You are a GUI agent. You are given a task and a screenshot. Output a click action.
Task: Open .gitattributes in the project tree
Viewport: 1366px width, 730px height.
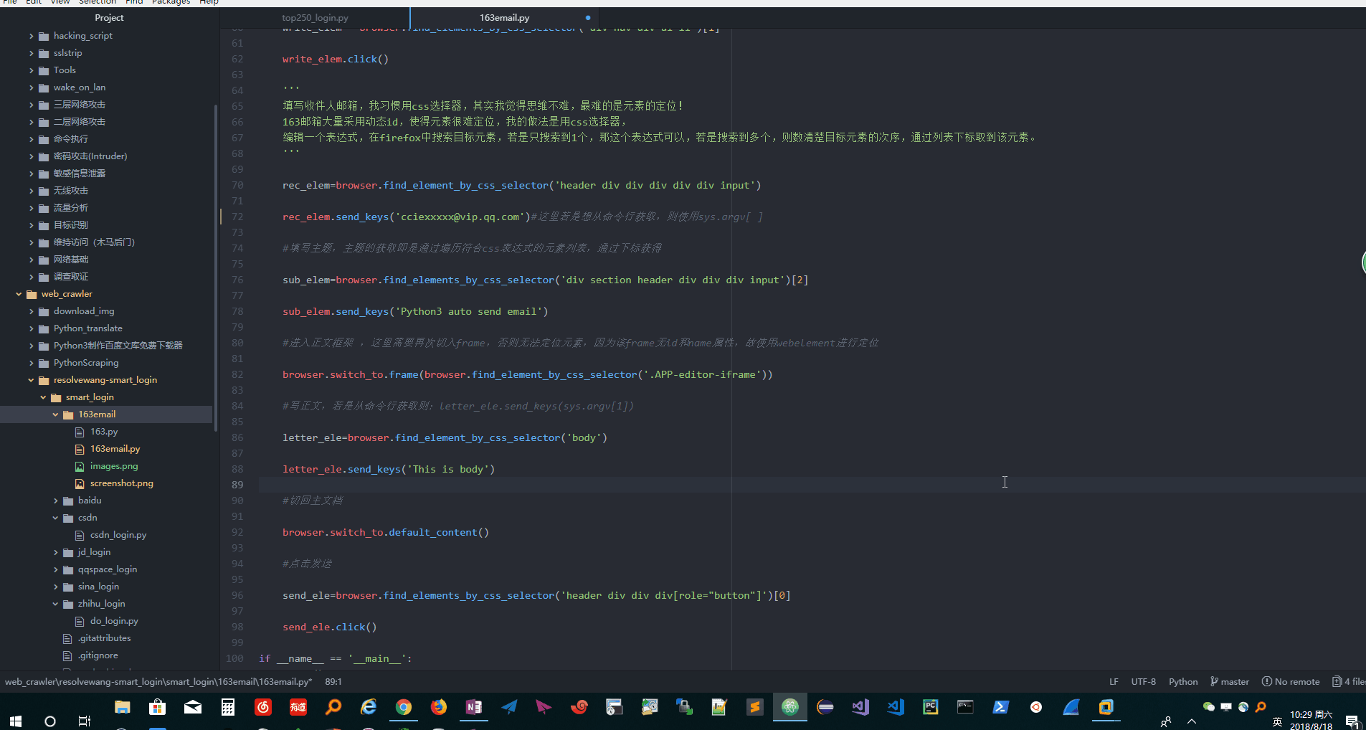point(105,638)
